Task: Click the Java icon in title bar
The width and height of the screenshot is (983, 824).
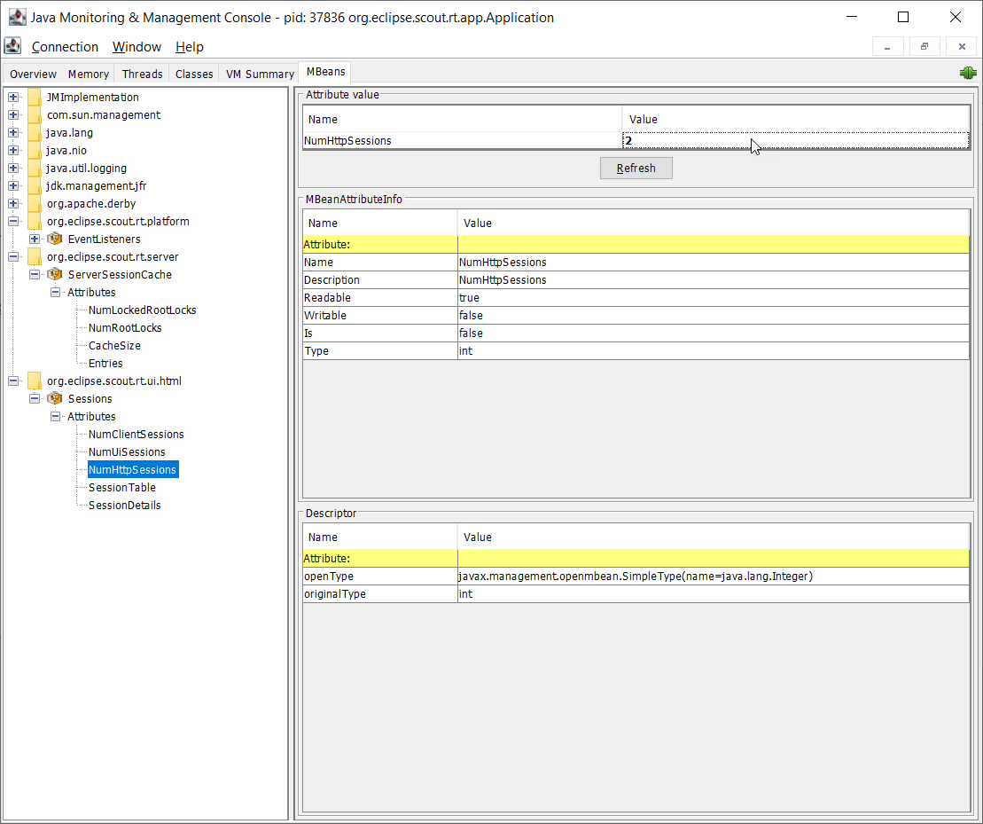Action: (17, 17)
